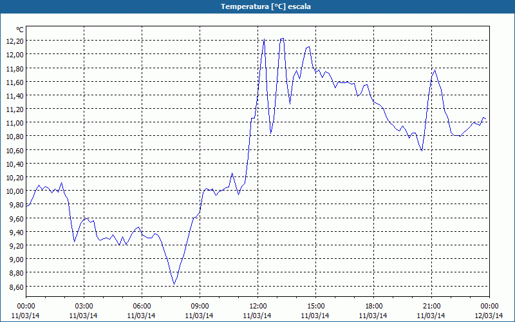The width and height of the screenshot is (515, 322).
Task: Choose the 10,40 temperature label
Action: [15, 164]
